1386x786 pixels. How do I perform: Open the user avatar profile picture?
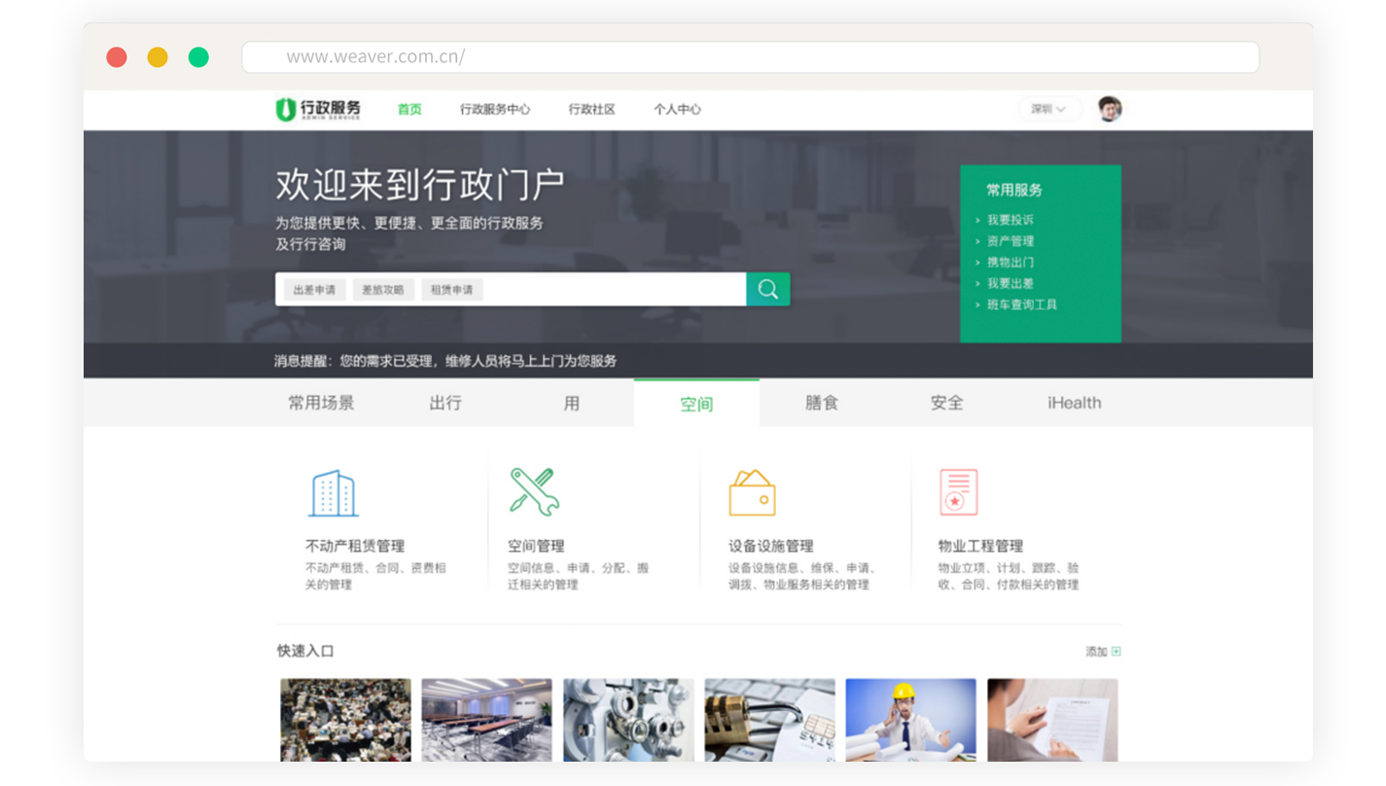click(1110, 109)
